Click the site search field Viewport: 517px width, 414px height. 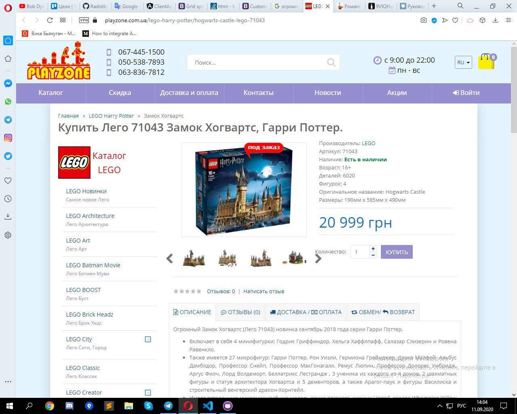point(263,62)
